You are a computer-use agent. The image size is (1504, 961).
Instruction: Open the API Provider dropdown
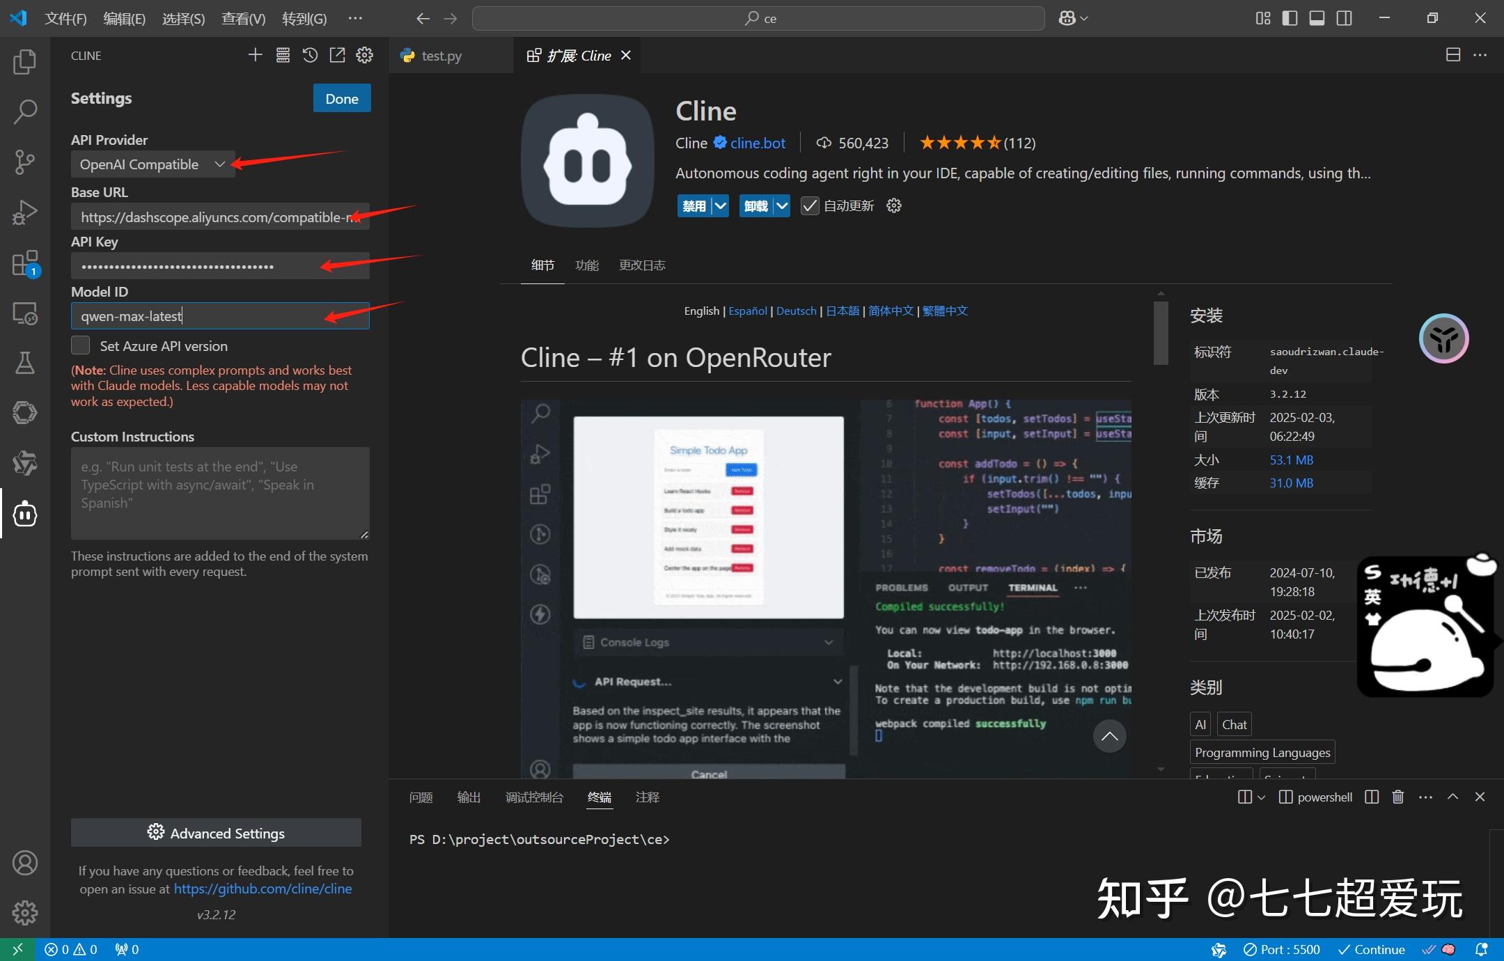coord(152,164)
